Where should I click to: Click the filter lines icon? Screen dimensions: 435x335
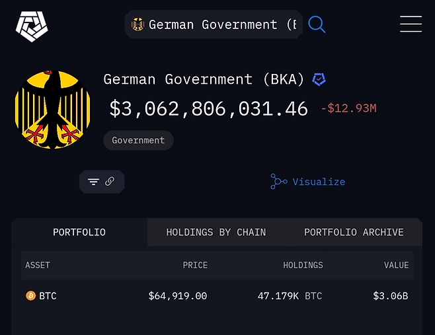coord(93,182)
